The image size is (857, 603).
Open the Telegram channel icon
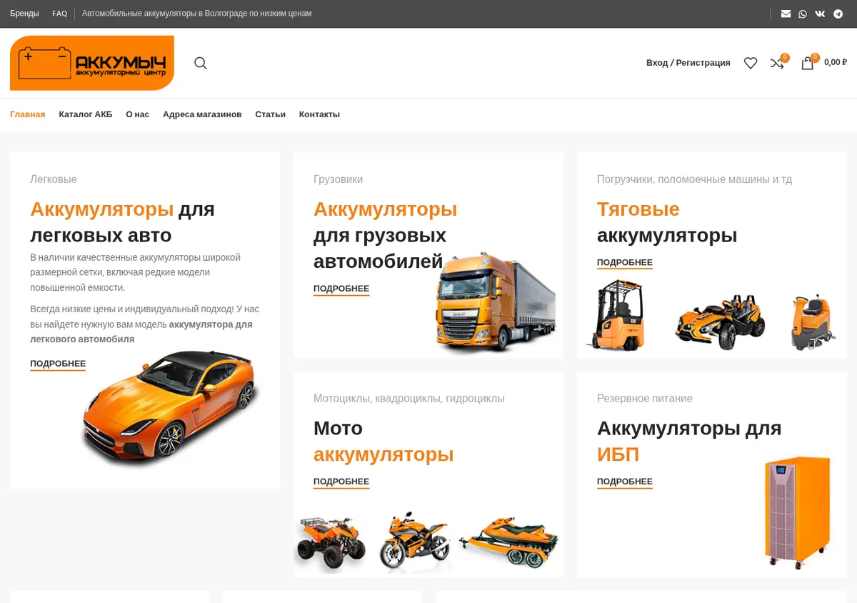[838, 14]
